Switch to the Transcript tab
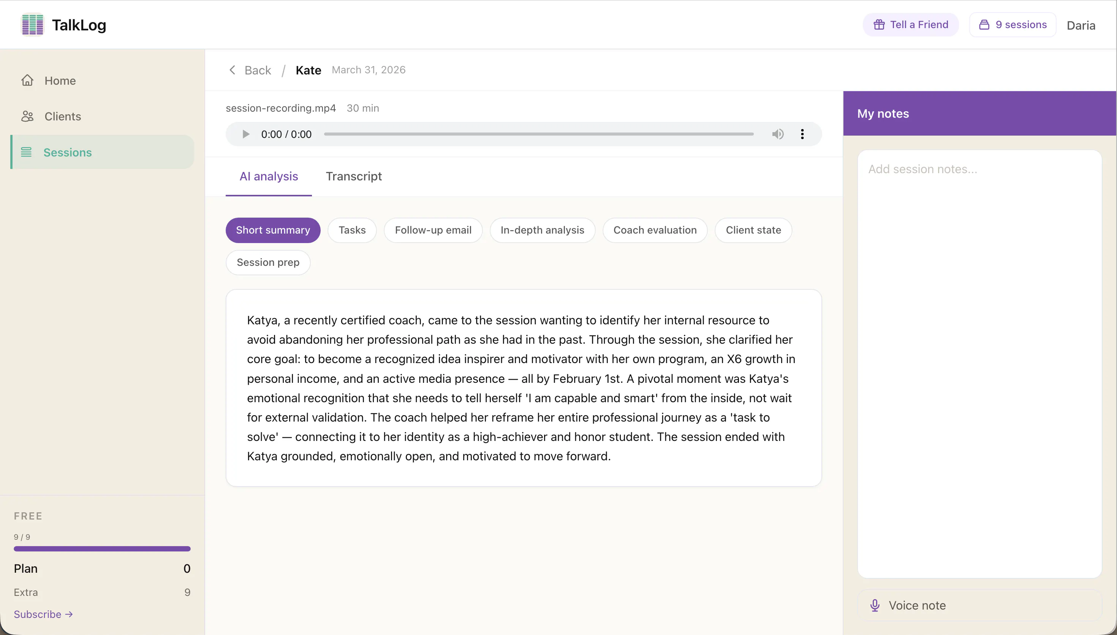The width and height of the screenshot is (1117, 635). [354, 177]
